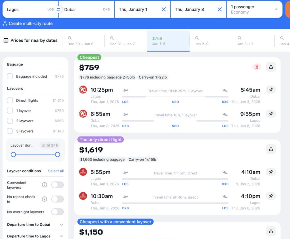Click the hourglass icon on cheapest ticket
This screenshot has width=290, height=239.
[257, 67]
